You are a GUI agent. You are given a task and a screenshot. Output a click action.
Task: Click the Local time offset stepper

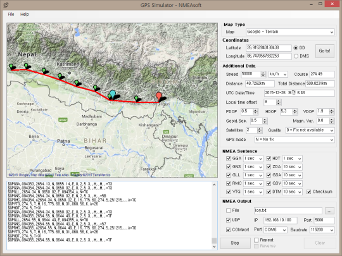(x=278, y=102)
